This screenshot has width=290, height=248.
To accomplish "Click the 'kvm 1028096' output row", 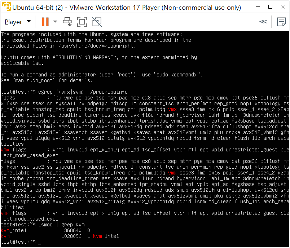I will pyautogui.click(x=60, y=236).
